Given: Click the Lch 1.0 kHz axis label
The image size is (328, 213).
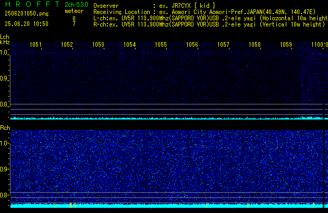Looking at the screenshot, I should click(x=4, y=52).
